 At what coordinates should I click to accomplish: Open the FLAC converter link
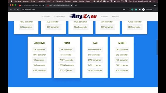click(x=81, y=27)
